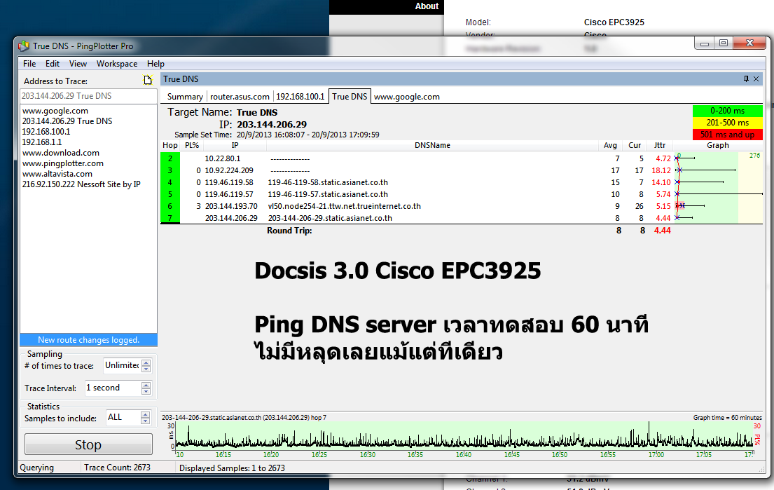
Task: Click the green 0-200 ms legend swatch
Action: click(x=728, y=111)
